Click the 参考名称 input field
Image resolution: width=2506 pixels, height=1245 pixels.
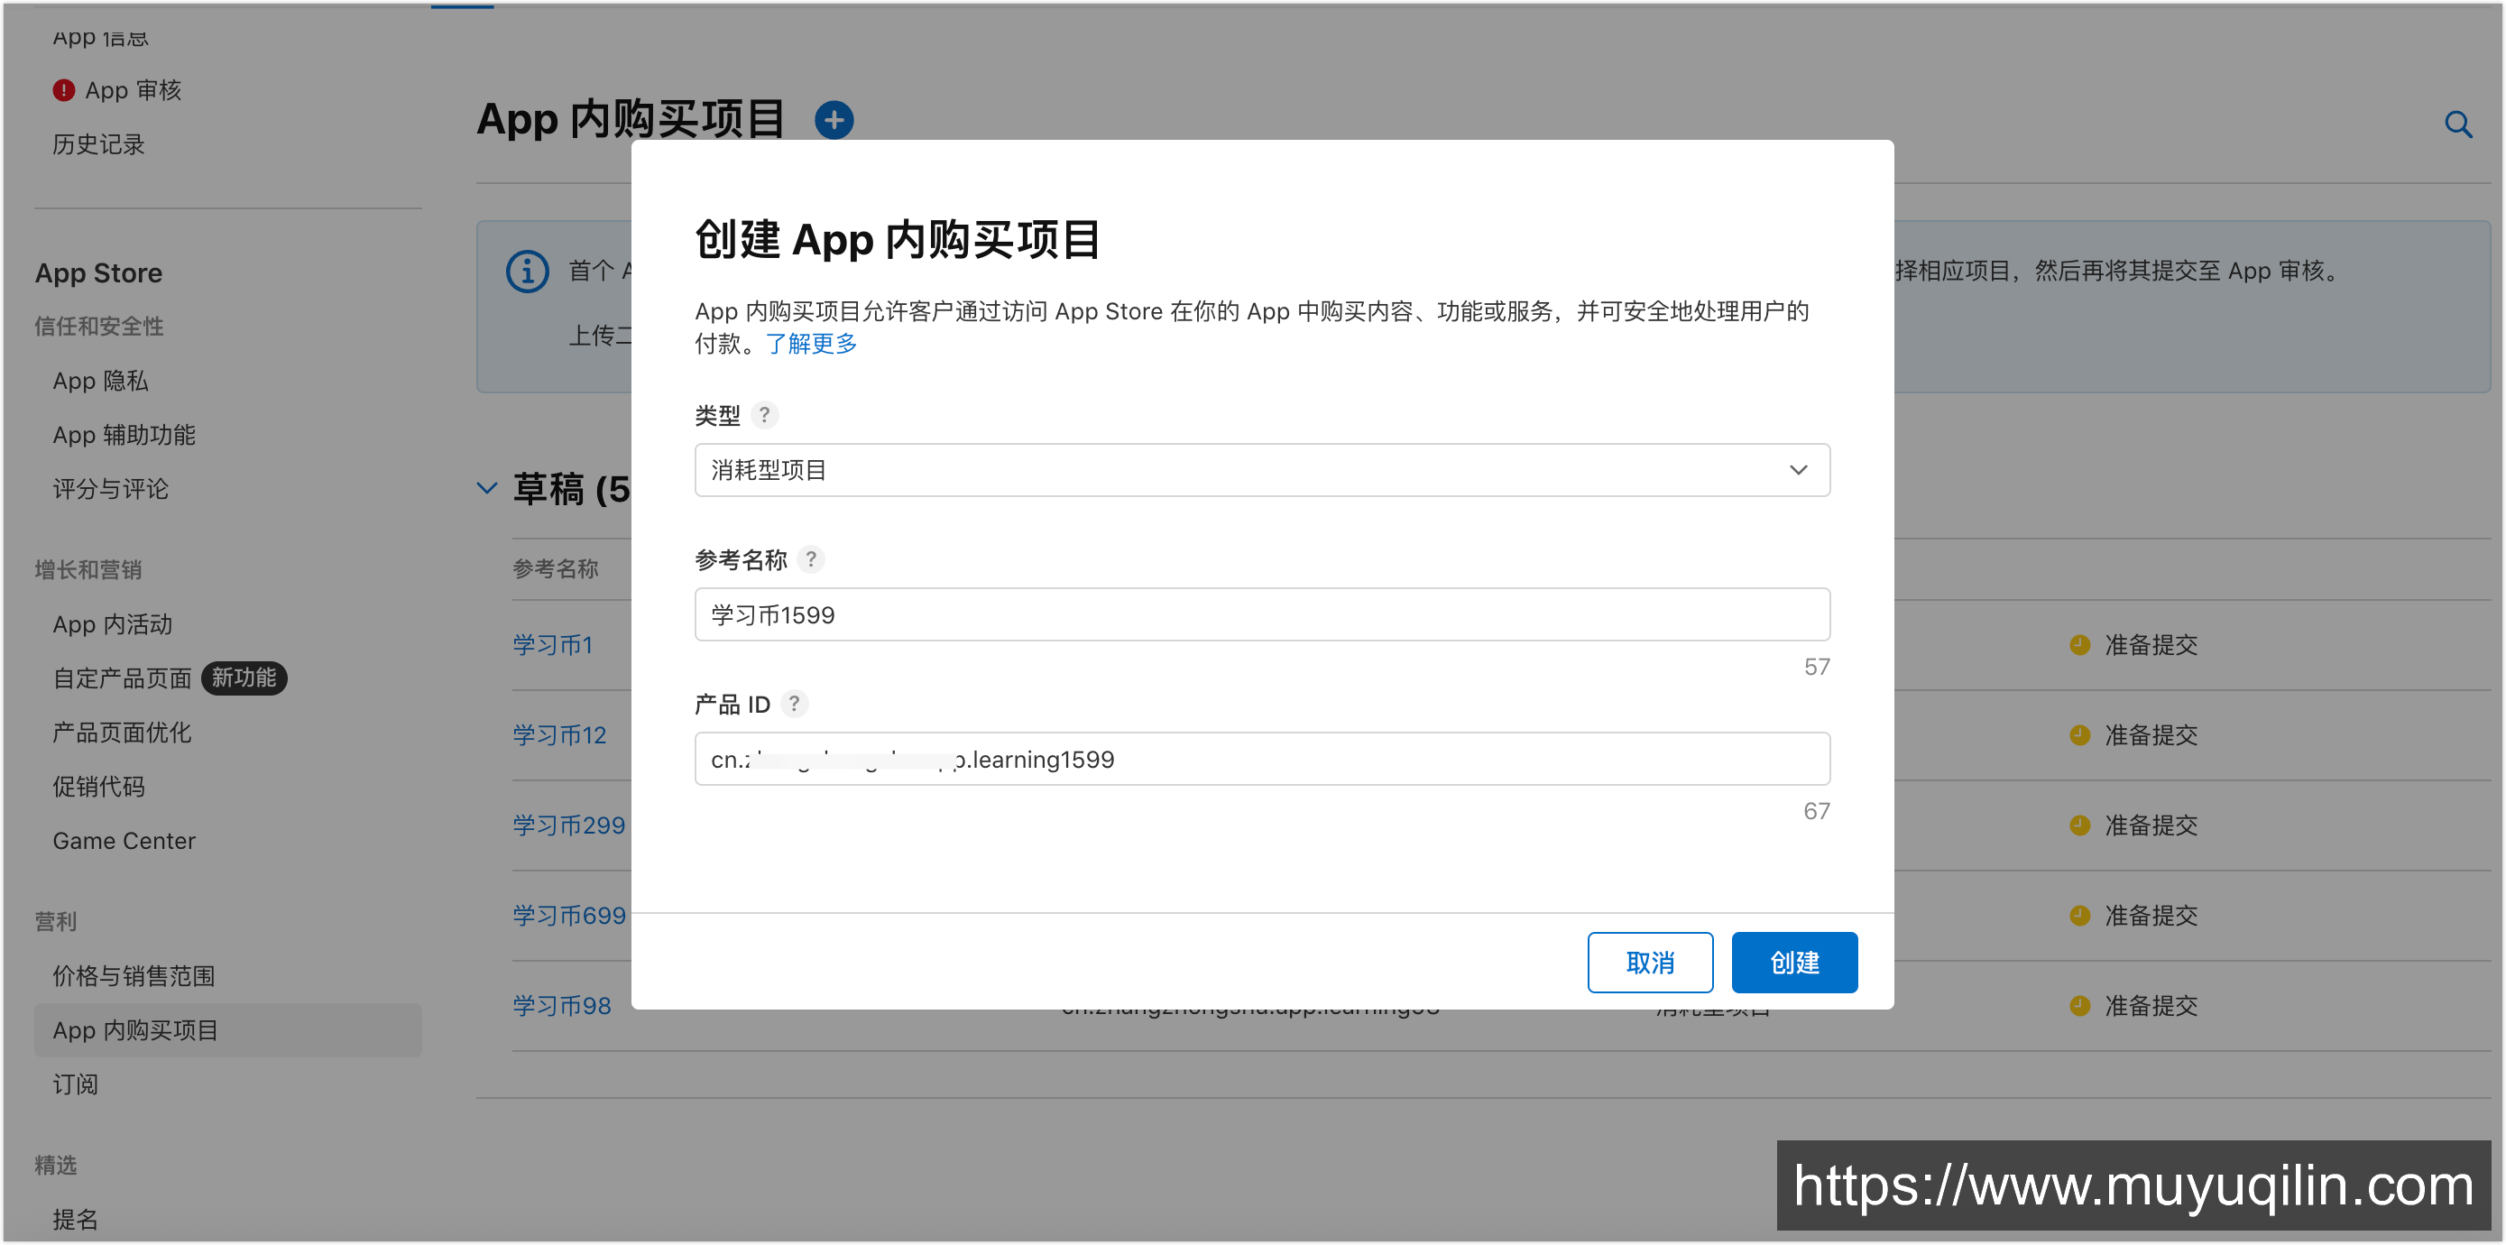(1262, 614)
